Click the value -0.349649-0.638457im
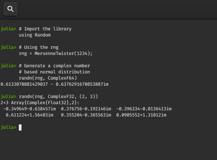The height and width of the screenshot is (160, 217). tap(29, 109)
